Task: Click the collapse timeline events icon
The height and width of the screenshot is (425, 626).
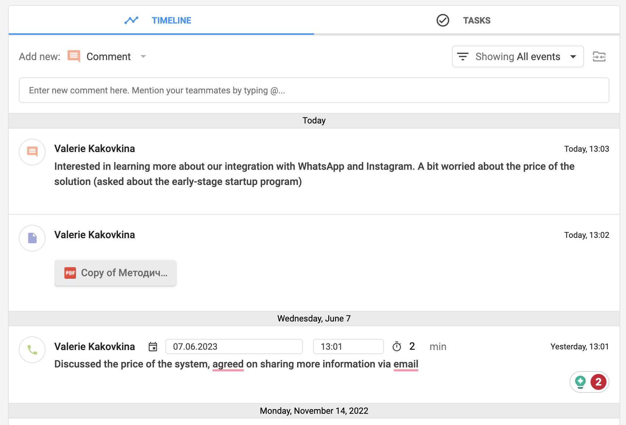Action: click(x=600, y=56)
